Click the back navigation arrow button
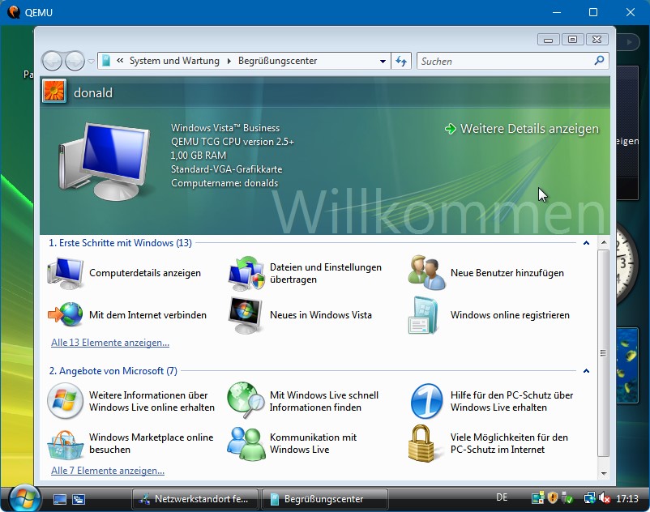The height and width of the screenshot is (512, 650). pos(52,62)
